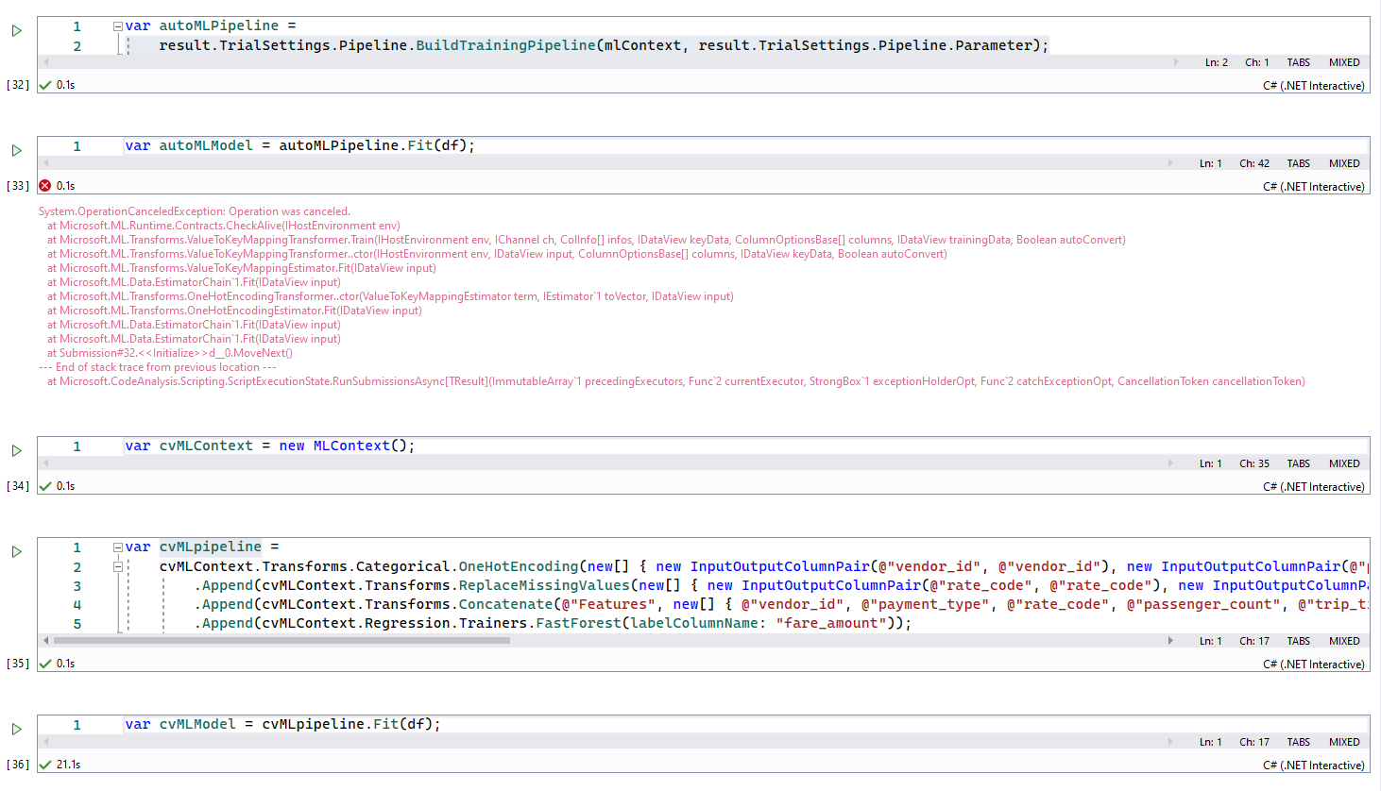Open language picker C# (.NET Interactive) for cell 34

pyautogui.click(x=1313, y=487)
